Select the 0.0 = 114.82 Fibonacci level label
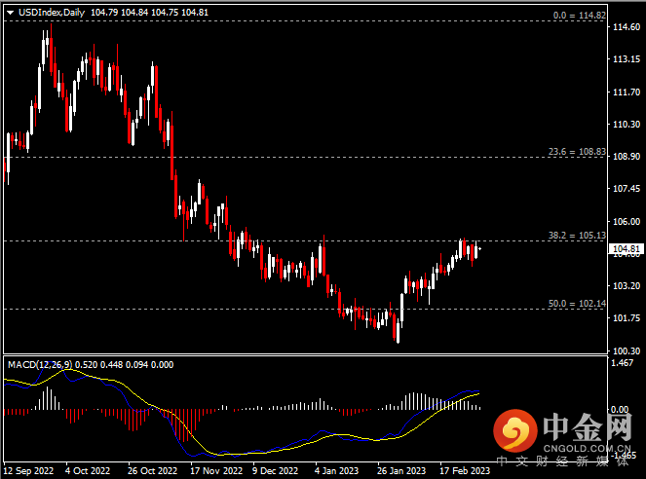 coord(579,16)
